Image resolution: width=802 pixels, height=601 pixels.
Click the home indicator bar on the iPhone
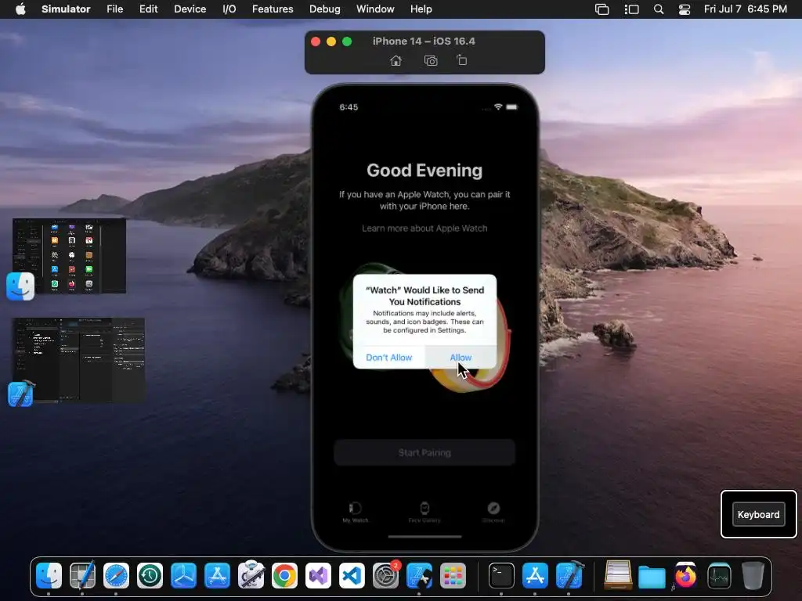pos(424,537)
